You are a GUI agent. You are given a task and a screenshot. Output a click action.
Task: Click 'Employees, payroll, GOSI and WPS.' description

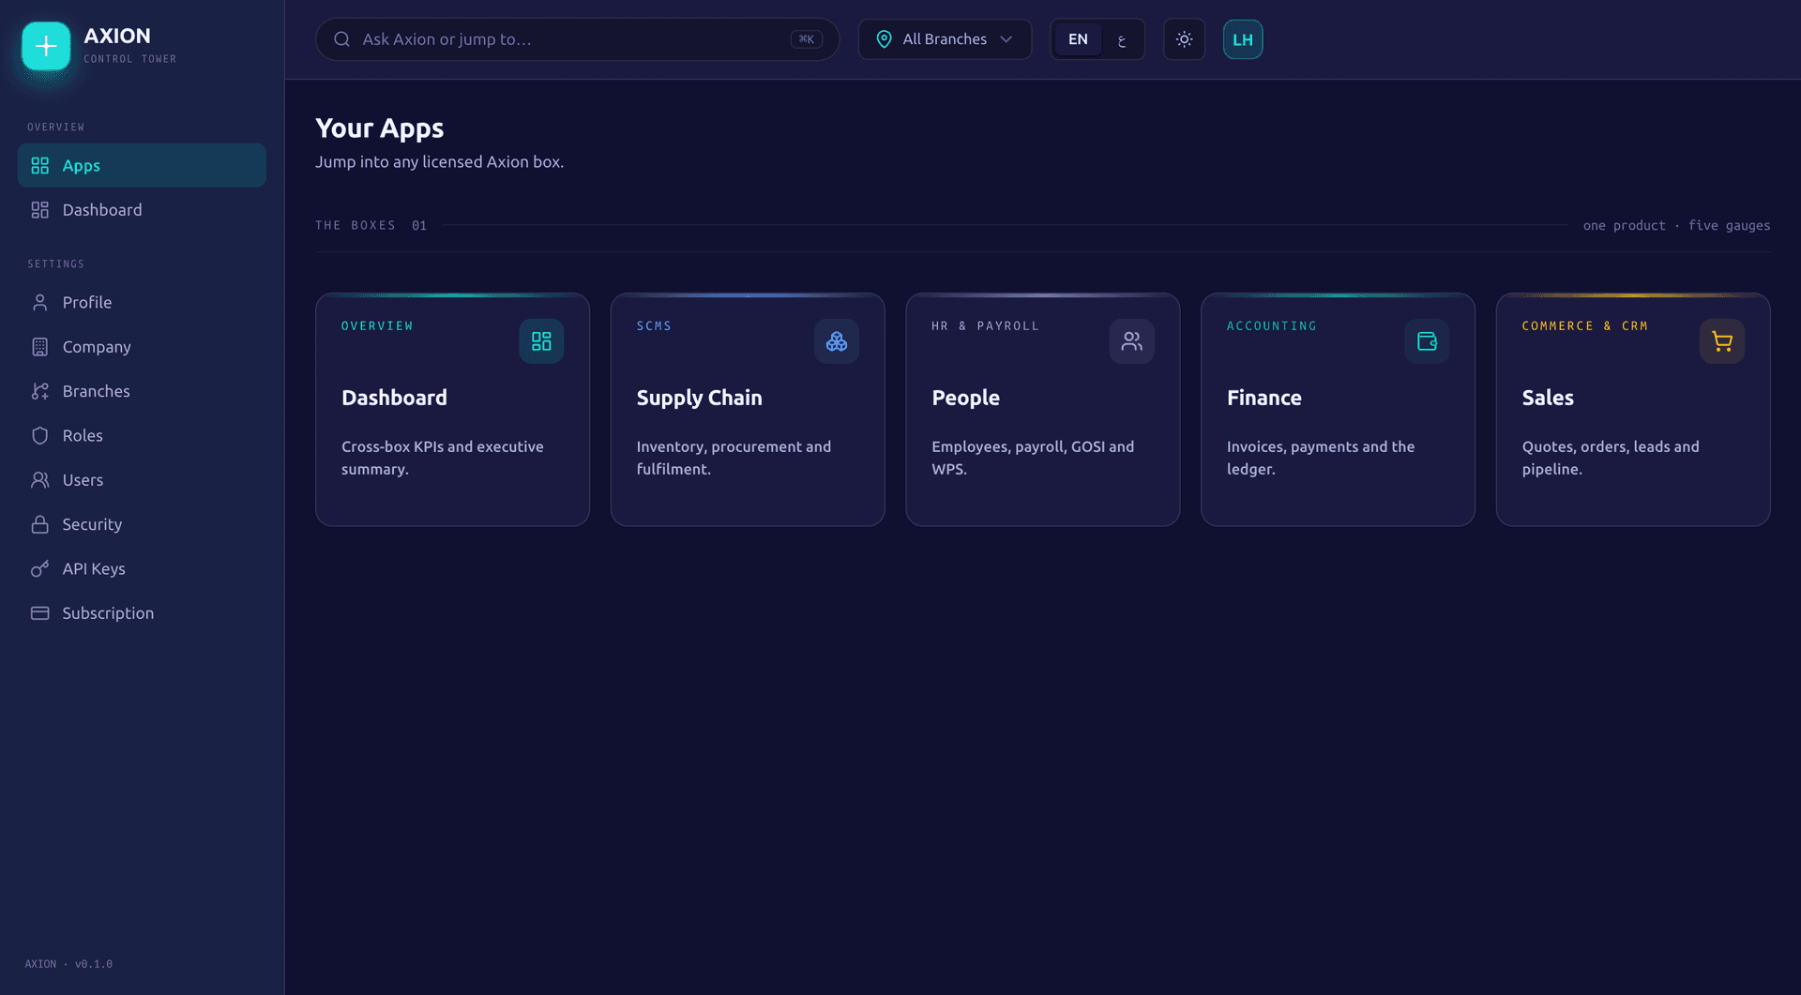click(x=1033, y=458)
